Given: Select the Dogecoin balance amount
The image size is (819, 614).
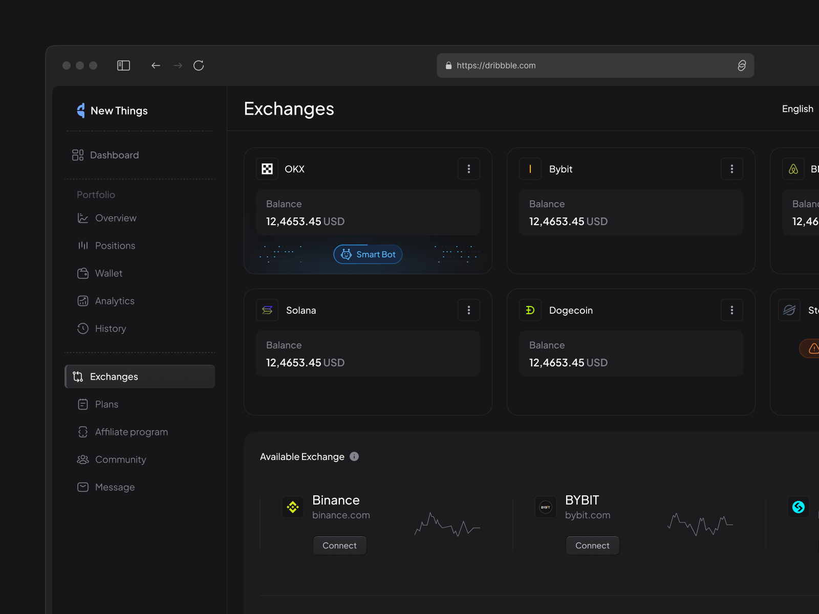Looking at the screenshot, I should coord(568,363).
